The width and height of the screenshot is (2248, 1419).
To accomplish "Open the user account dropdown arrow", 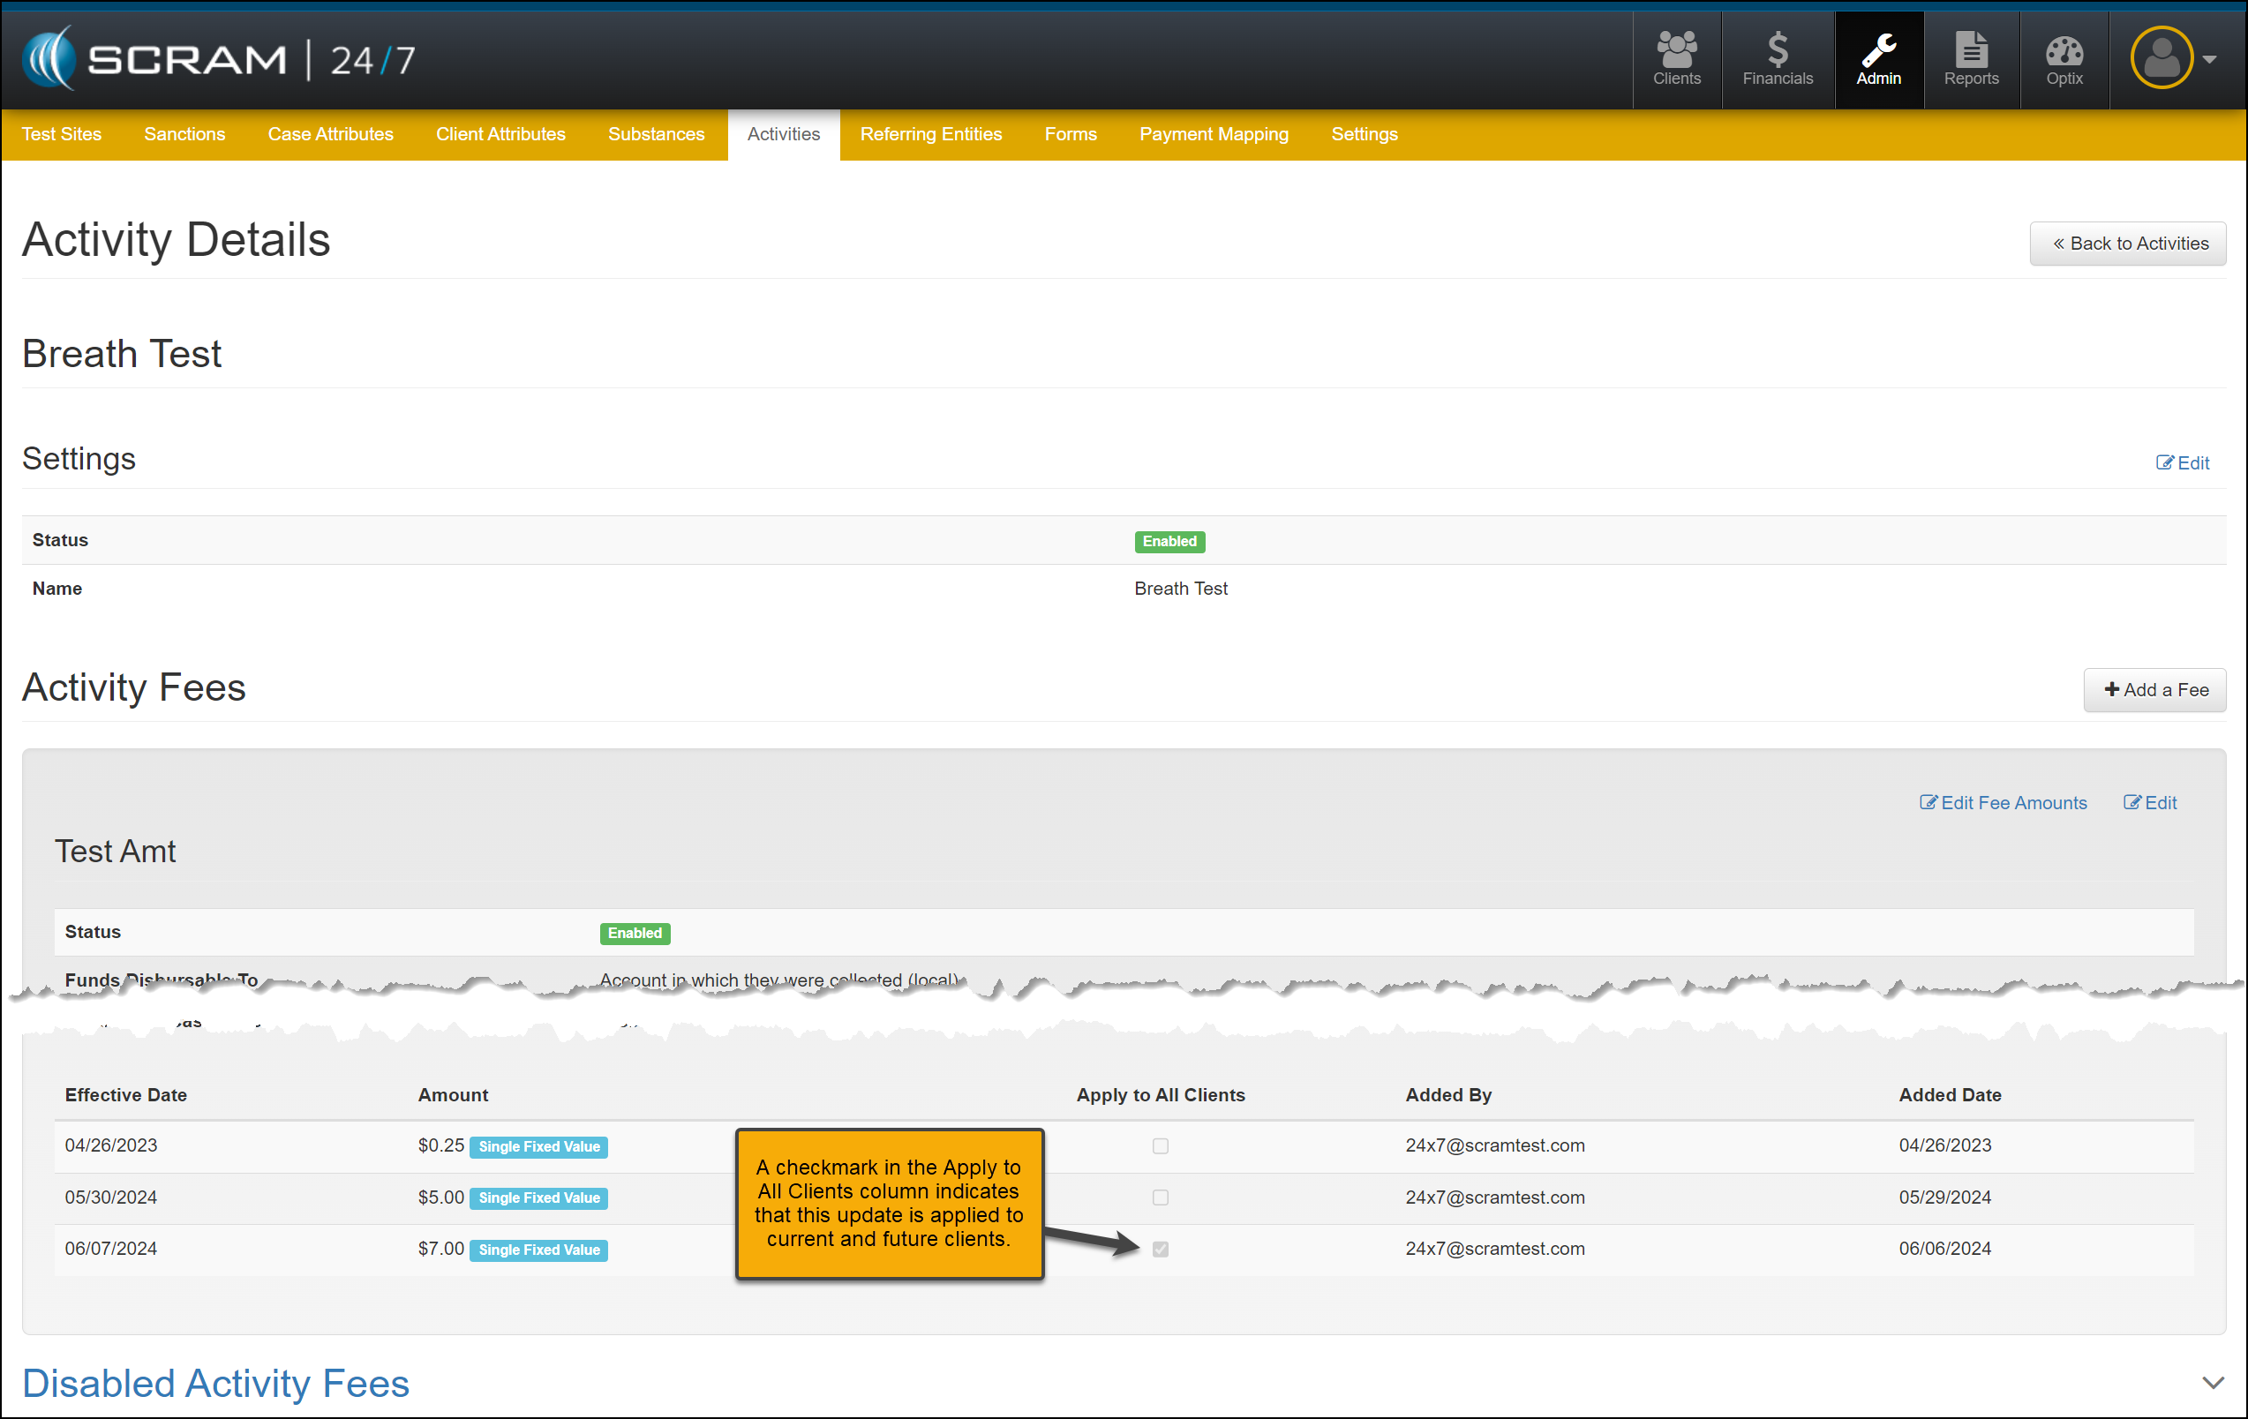I will pos(2210,59).
